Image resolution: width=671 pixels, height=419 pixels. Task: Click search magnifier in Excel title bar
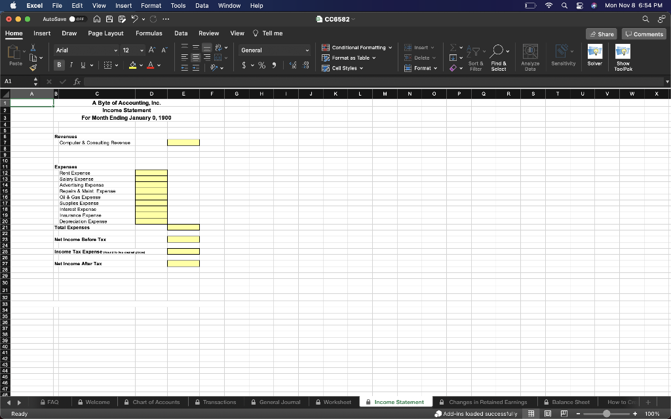(645, 19)
